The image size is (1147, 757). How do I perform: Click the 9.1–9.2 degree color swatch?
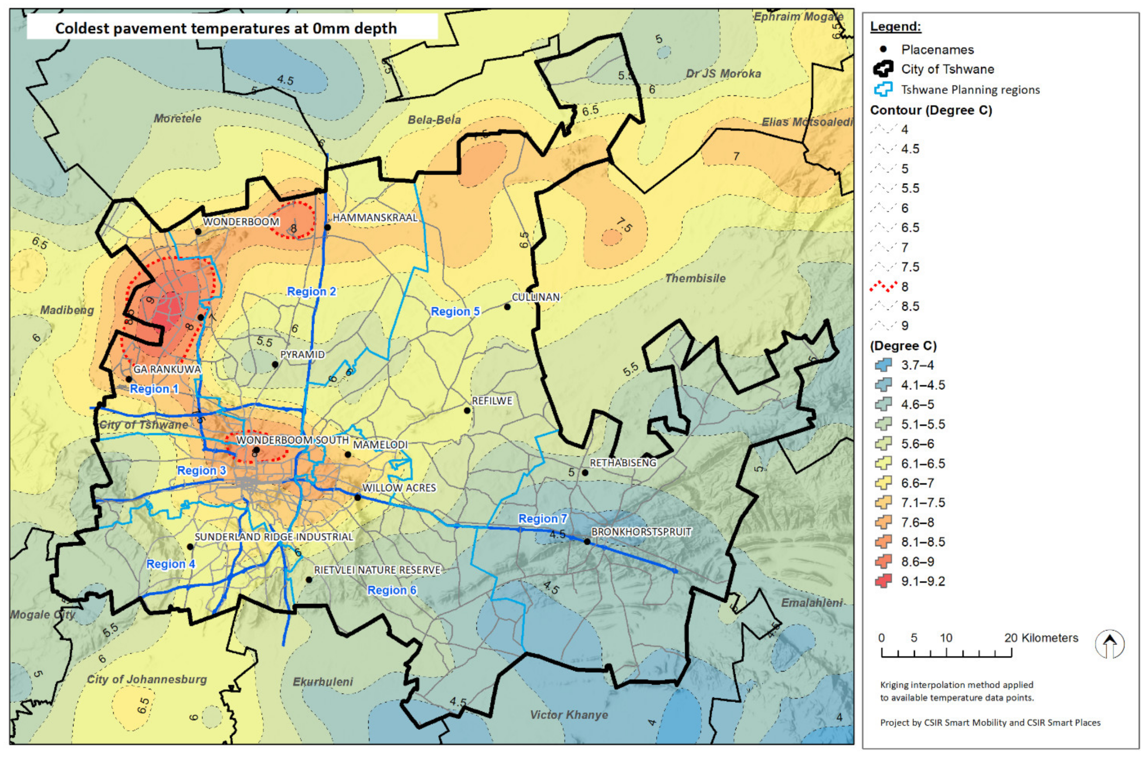(883, 581)
